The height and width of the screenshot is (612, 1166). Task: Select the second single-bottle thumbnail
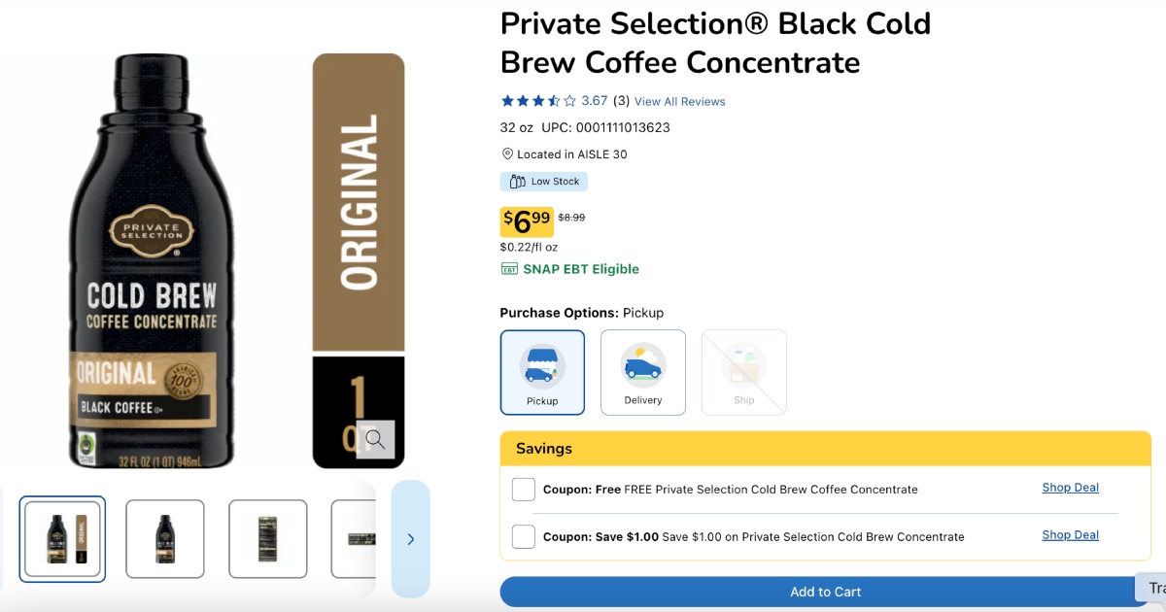pyautogui.click(x=165, y=539)
